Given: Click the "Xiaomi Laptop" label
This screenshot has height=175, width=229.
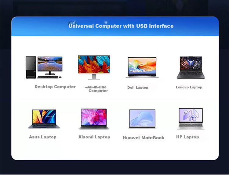Looking at the screenshot, I should point(94,137).
